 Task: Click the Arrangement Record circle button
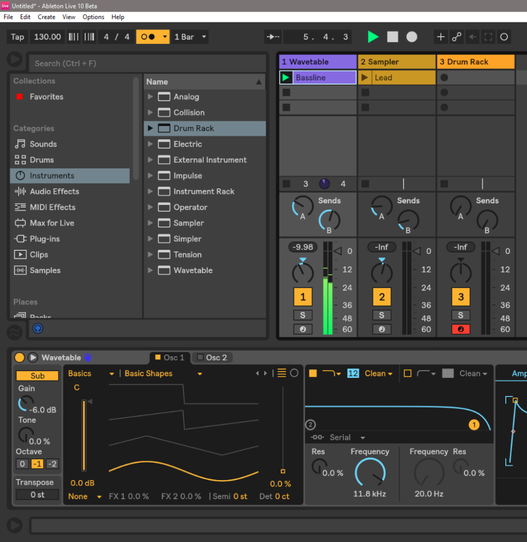(412, 37)
